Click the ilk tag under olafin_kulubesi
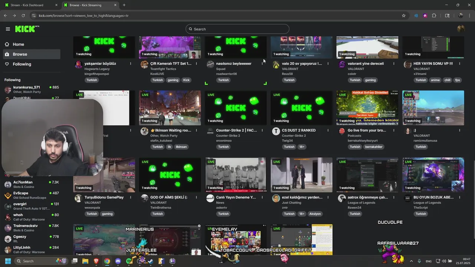Screen dimensions: 475x267 coord(169,147)
